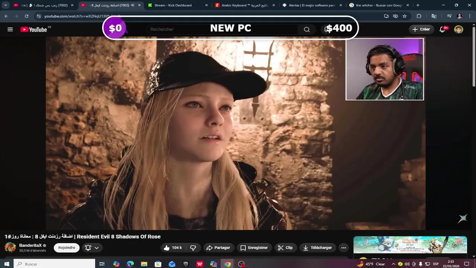The image size is (476, 268).
Task: Dislike the video
Action: click(193, 248)
